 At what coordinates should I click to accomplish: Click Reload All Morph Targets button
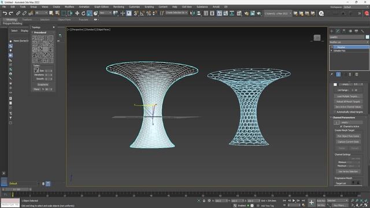point(348,102)
